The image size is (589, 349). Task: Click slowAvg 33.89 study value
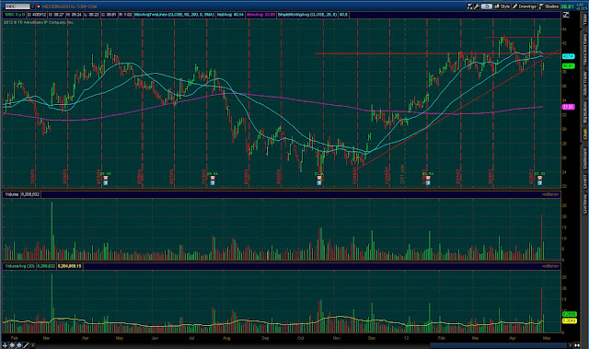coord(260,15)
